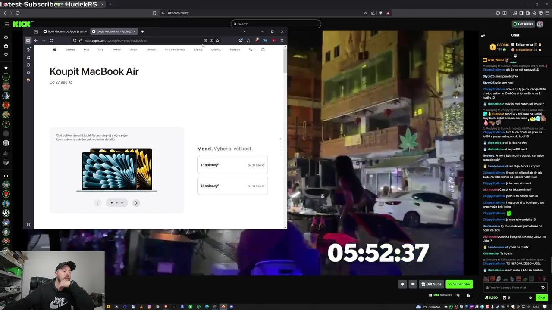Open the taskbar weather widget

click(x=429, y=307)
